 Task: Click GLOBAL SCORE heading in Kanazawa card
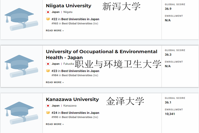coord(175,98)
